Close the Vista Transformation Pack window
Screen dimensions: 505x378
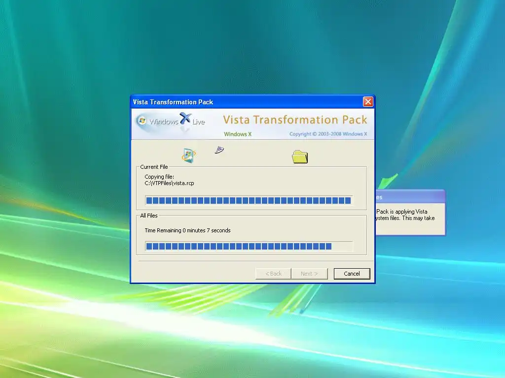pyautogui.click(x=368, y=101)
